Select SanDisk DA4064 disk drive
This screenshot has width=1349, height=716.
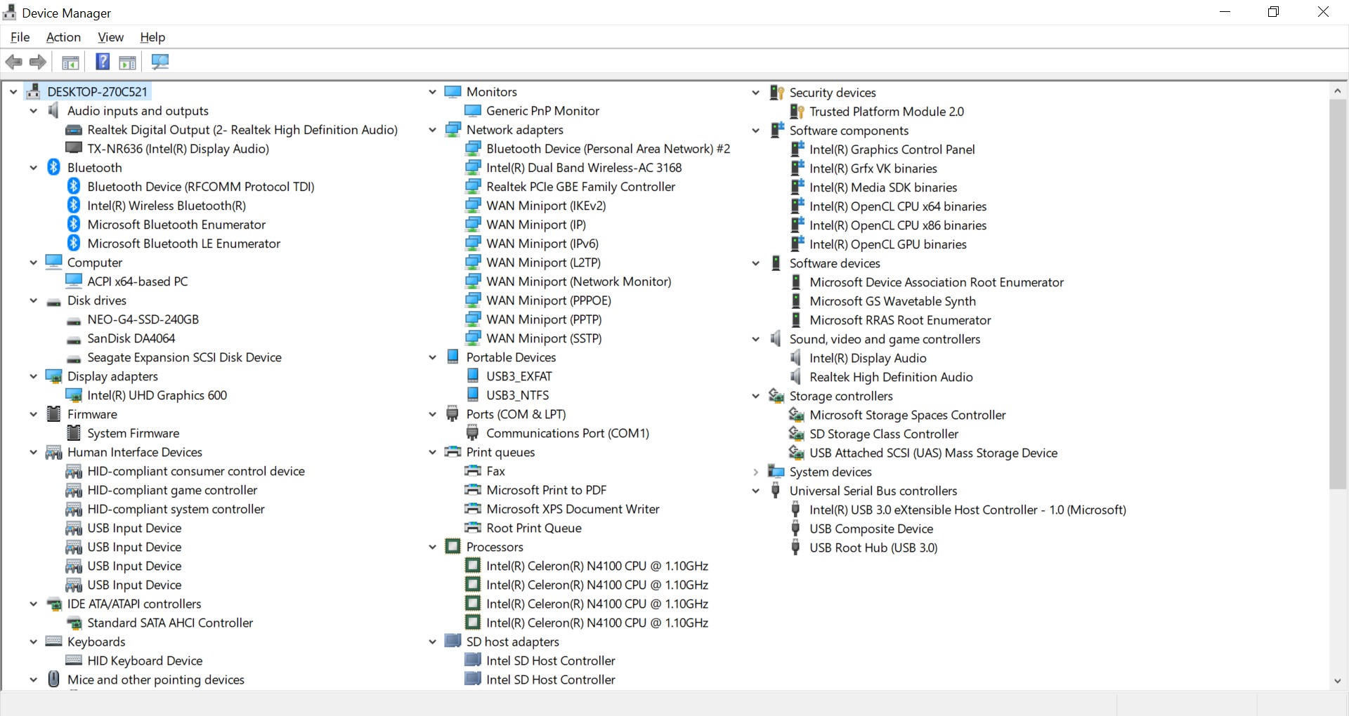coord(131,338)
